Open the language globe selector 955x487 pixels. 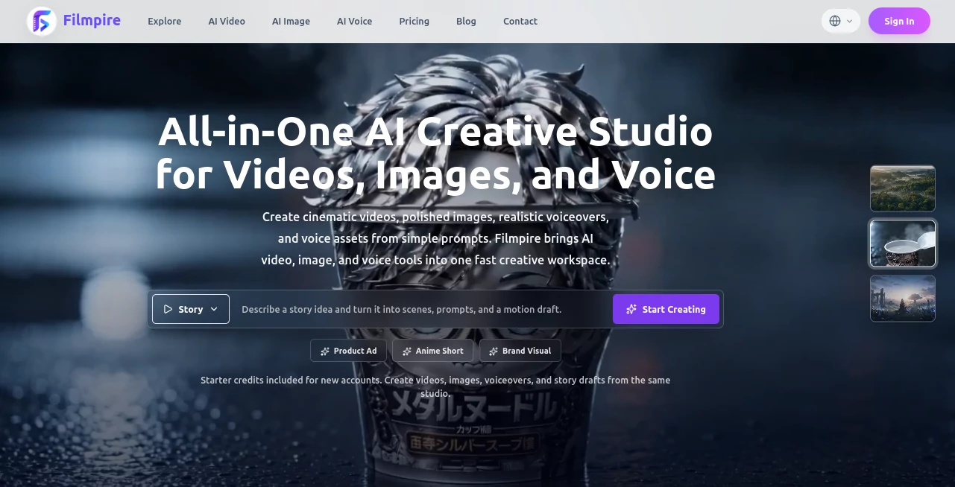(x=841, y=21)
